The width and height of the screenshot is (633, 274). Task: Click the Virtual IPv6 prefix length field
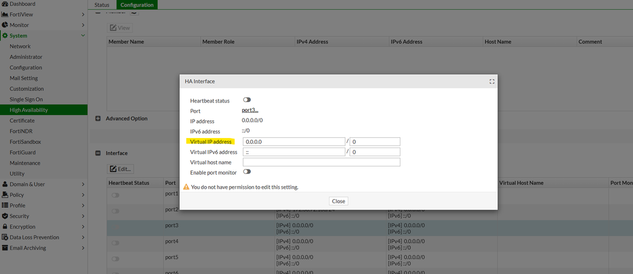click(374, 152)
